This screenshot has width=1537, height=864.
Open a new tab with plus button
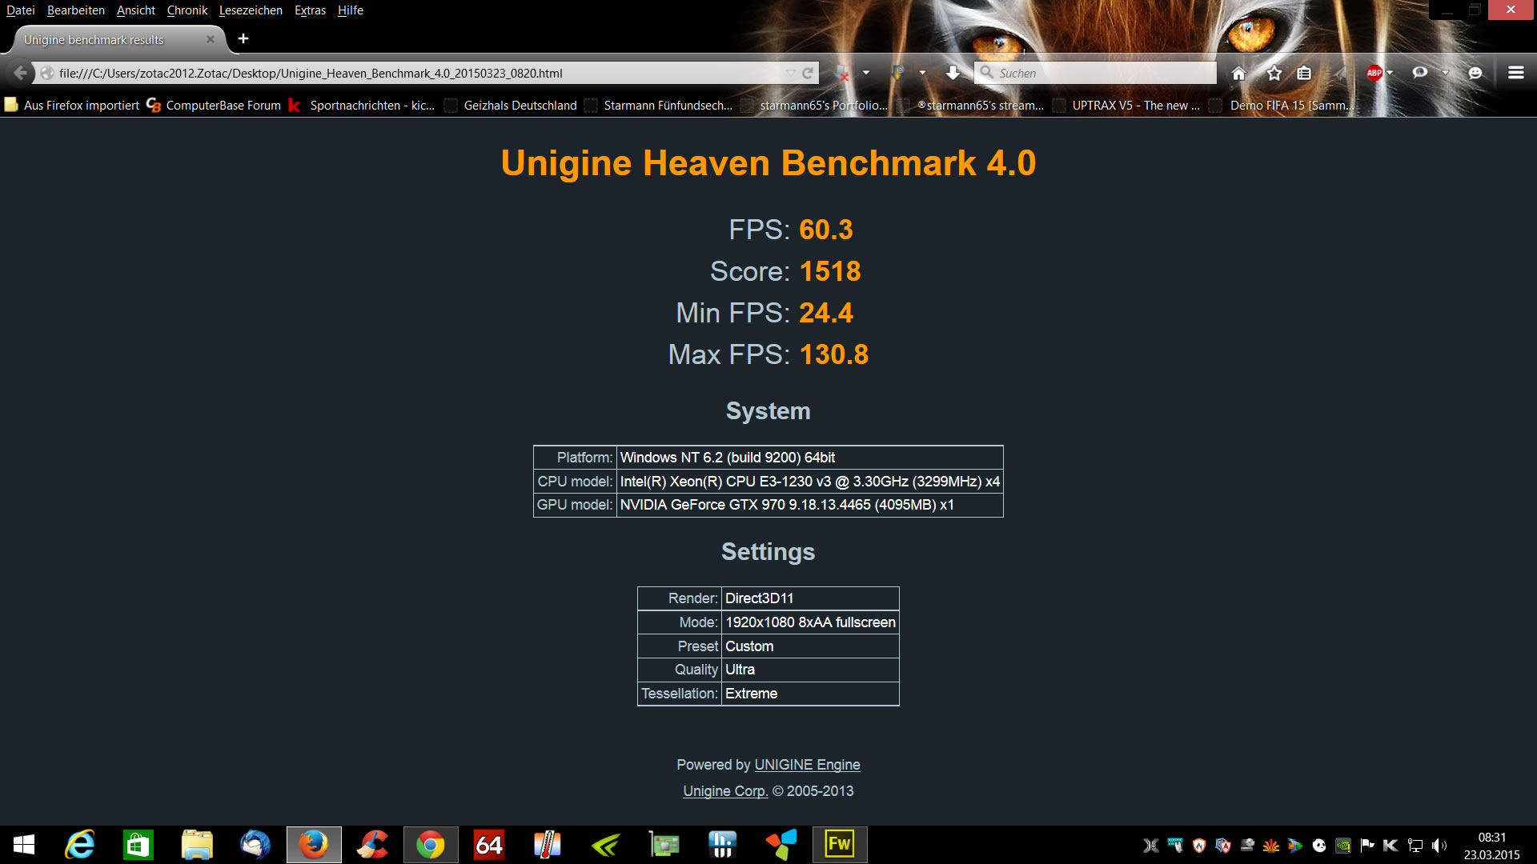coord(243,38)
